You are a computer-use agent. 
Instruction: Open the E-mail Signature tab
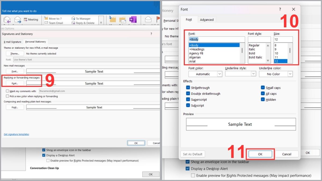click(x=12, y=42)
